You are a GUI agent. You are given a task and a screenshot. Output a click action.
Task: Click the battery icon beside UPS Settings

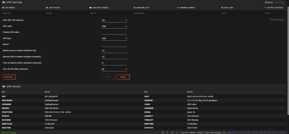click(4, 2)
